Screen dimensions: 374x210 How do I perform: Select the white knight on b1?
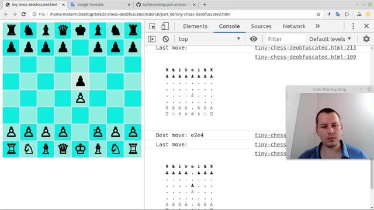click(29, 149)
